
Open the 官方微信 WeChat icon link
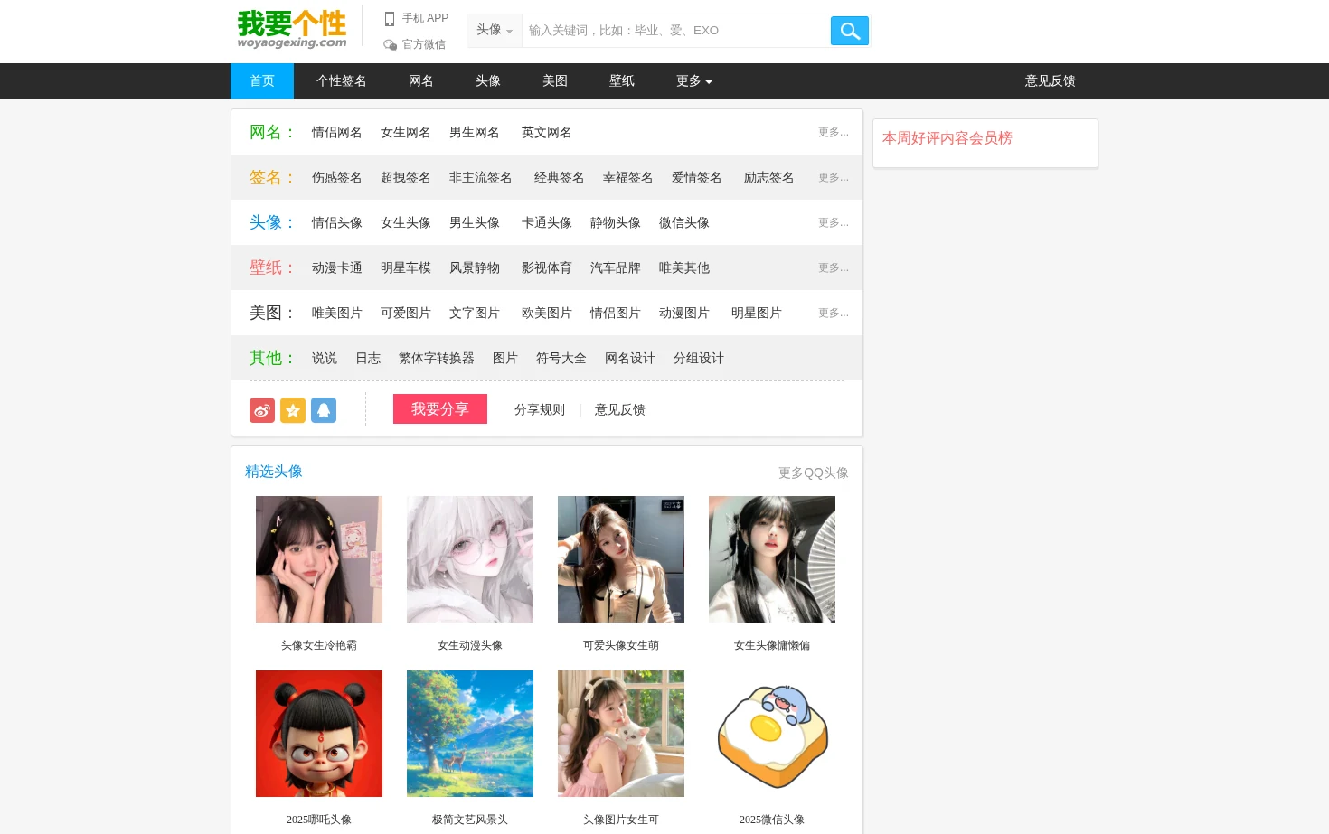pyautogui.click(x=414, y=44)
